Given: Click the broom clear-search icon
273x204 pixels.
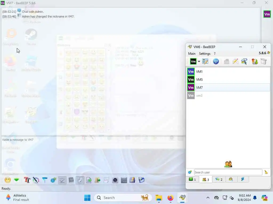Looking at the screenshot, I should point(266,172).
